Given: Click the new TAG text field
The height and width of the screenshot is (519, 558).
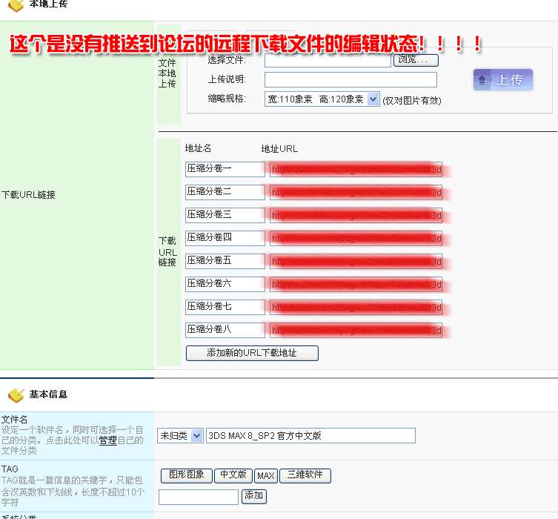Looking at the screenshot, I should (x=198, y=497).
